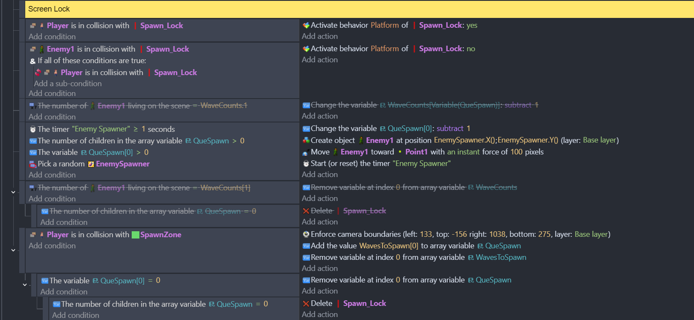Click "Add condition" under the EnemySpawner pick condition

point(52,175)
